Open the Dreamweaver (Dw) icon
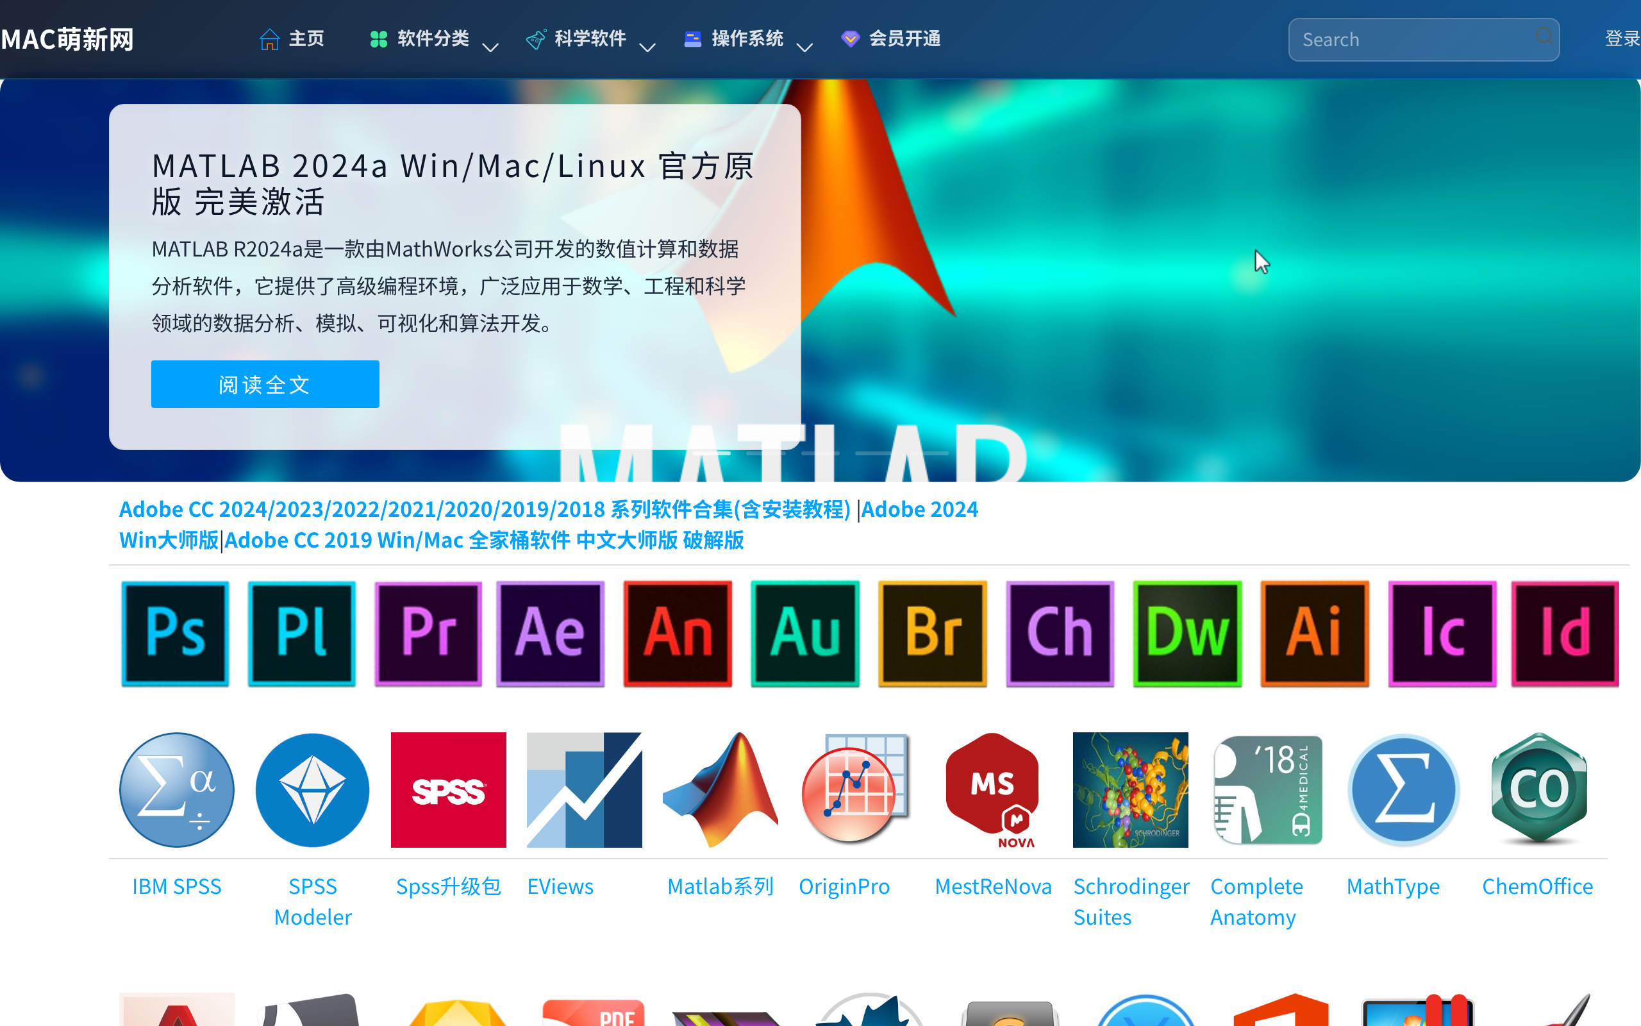 click(x=1188, y=634)
